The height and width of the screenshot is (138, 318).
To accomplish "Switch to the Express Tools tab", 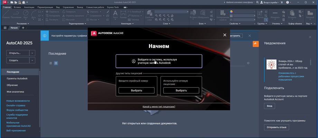I will click(113, 7).
